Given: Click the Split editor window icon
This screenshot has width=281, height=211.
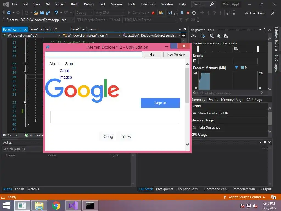Looking at the screenshot, I should point(184,35).
